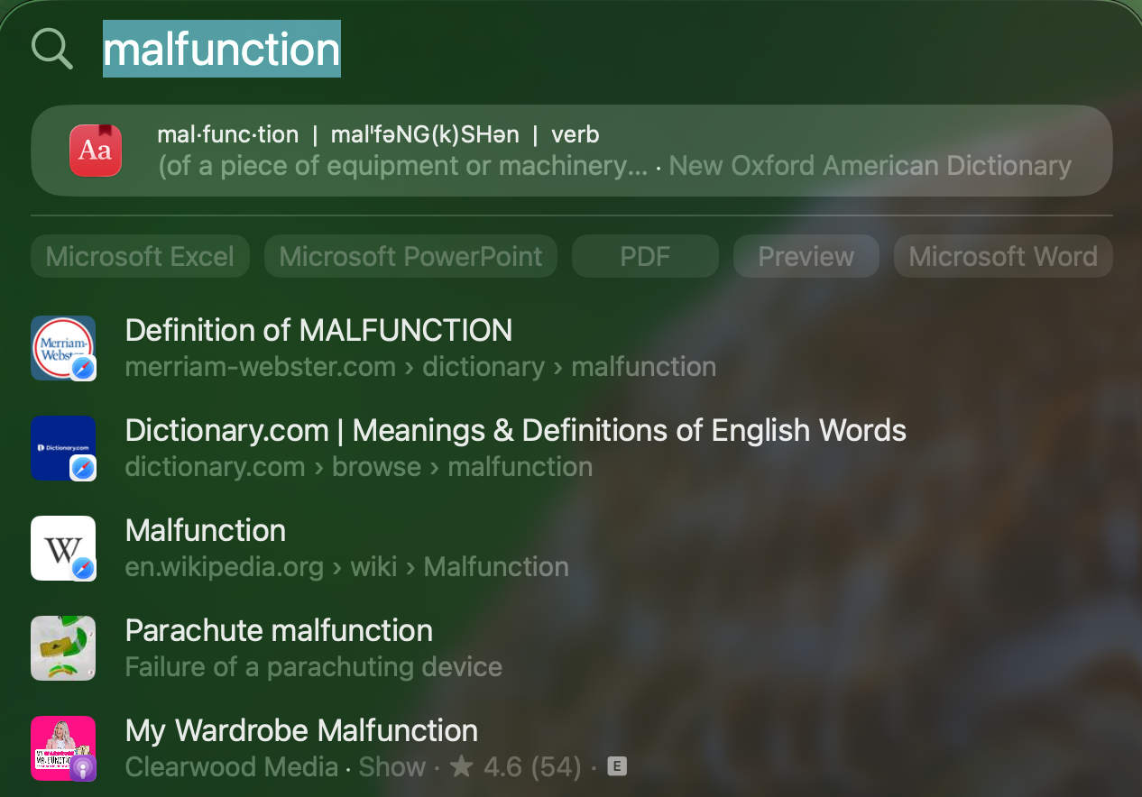Click the merriam-webster.com › dictionary › malfunction path

coord(420,367)
